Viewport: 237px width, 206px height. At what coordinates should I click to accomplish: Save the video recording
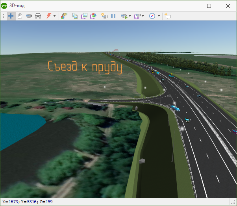click(137, 16)
